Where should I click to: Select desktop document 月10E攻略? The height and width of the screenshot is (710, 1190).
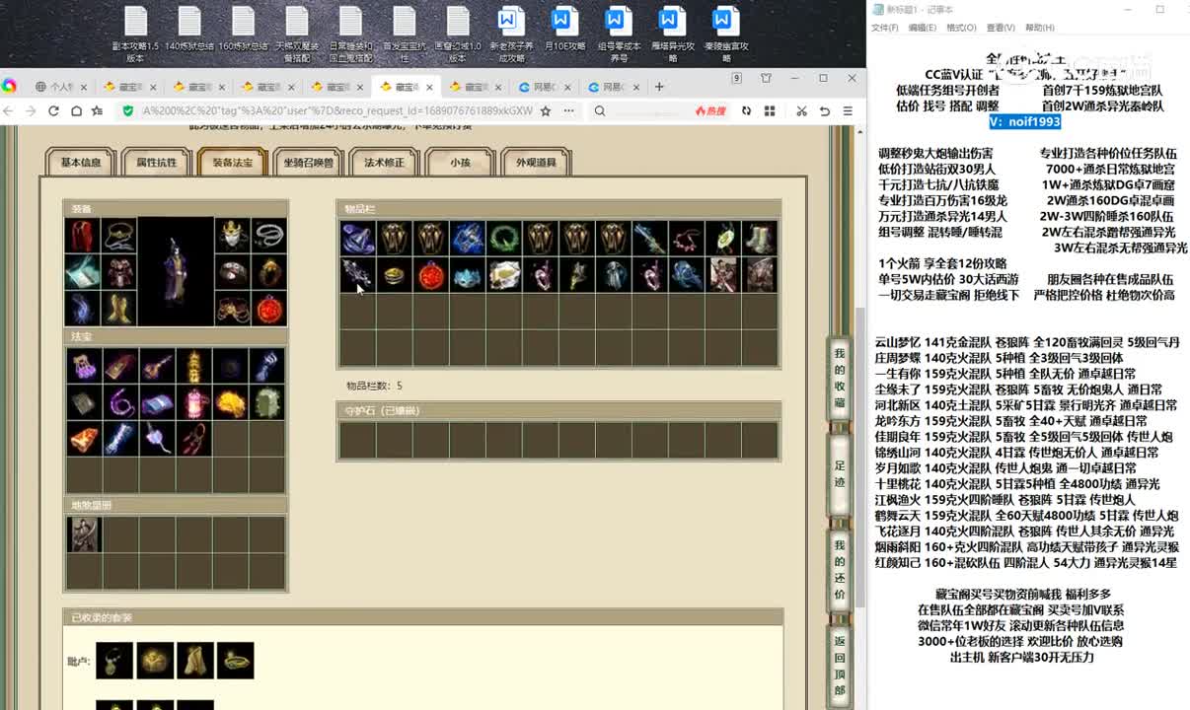click(x=564, y=30)
